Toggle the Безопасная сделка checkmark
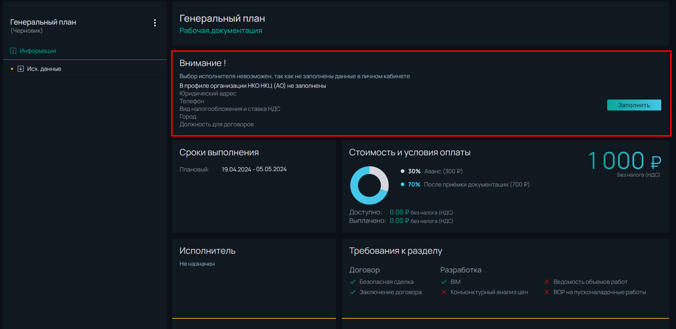 tap(353, 282)
